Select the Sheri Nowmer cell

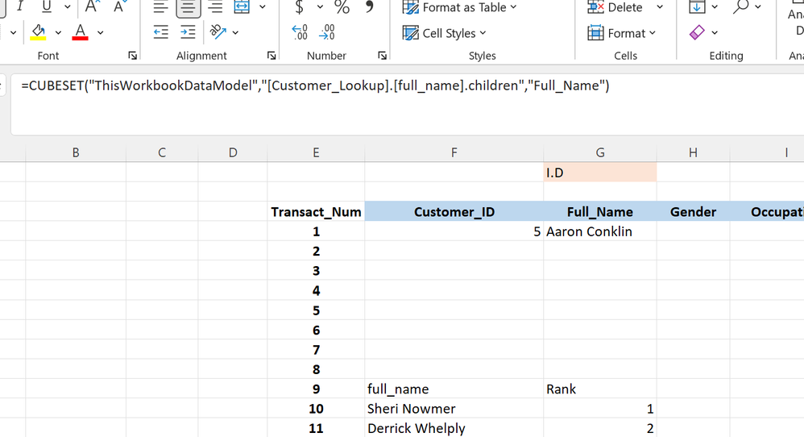(x=454, y=408)
